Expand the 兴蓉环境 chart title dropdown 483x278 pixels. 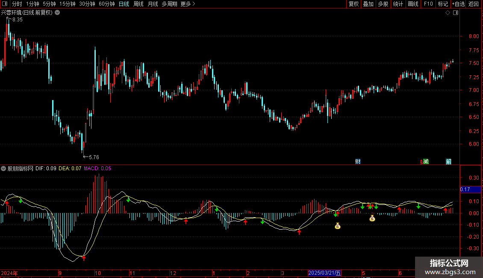coord(57,13)
